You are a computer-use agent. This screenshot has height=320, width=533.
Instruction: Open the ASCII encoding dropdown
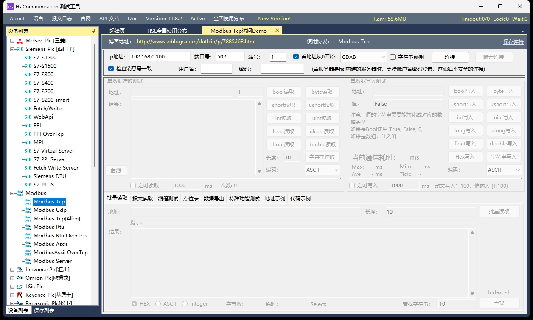coord(322,169)
